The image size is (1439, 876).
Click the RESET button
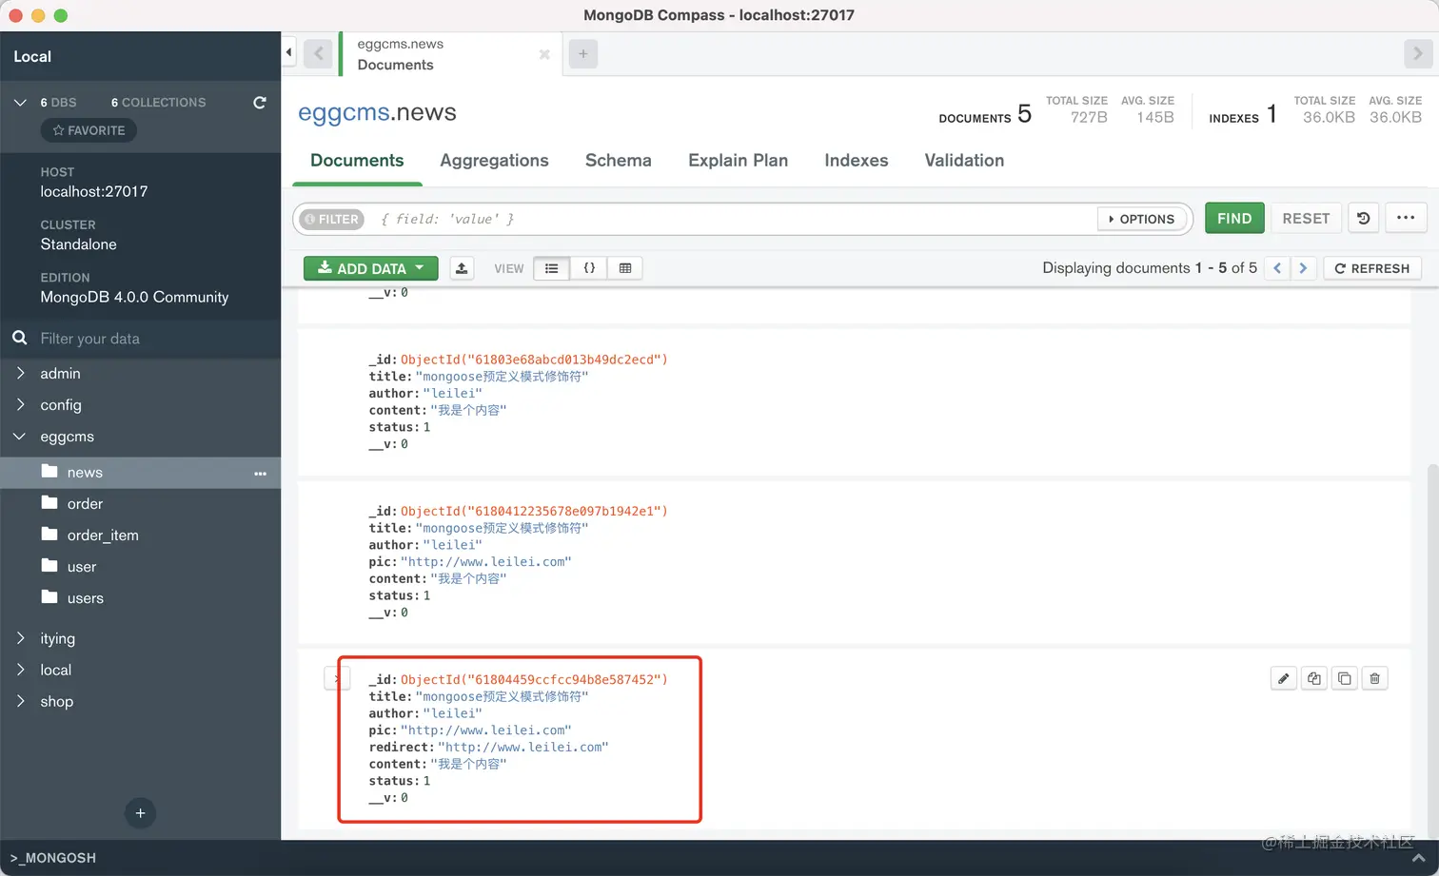(1306, 218)
